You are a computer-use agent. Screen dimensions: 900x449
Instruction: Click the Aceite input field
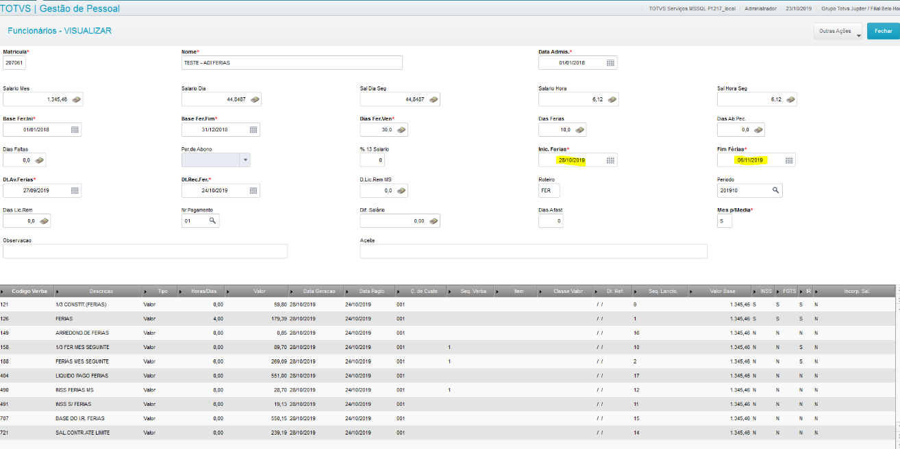tap(534, 251)
